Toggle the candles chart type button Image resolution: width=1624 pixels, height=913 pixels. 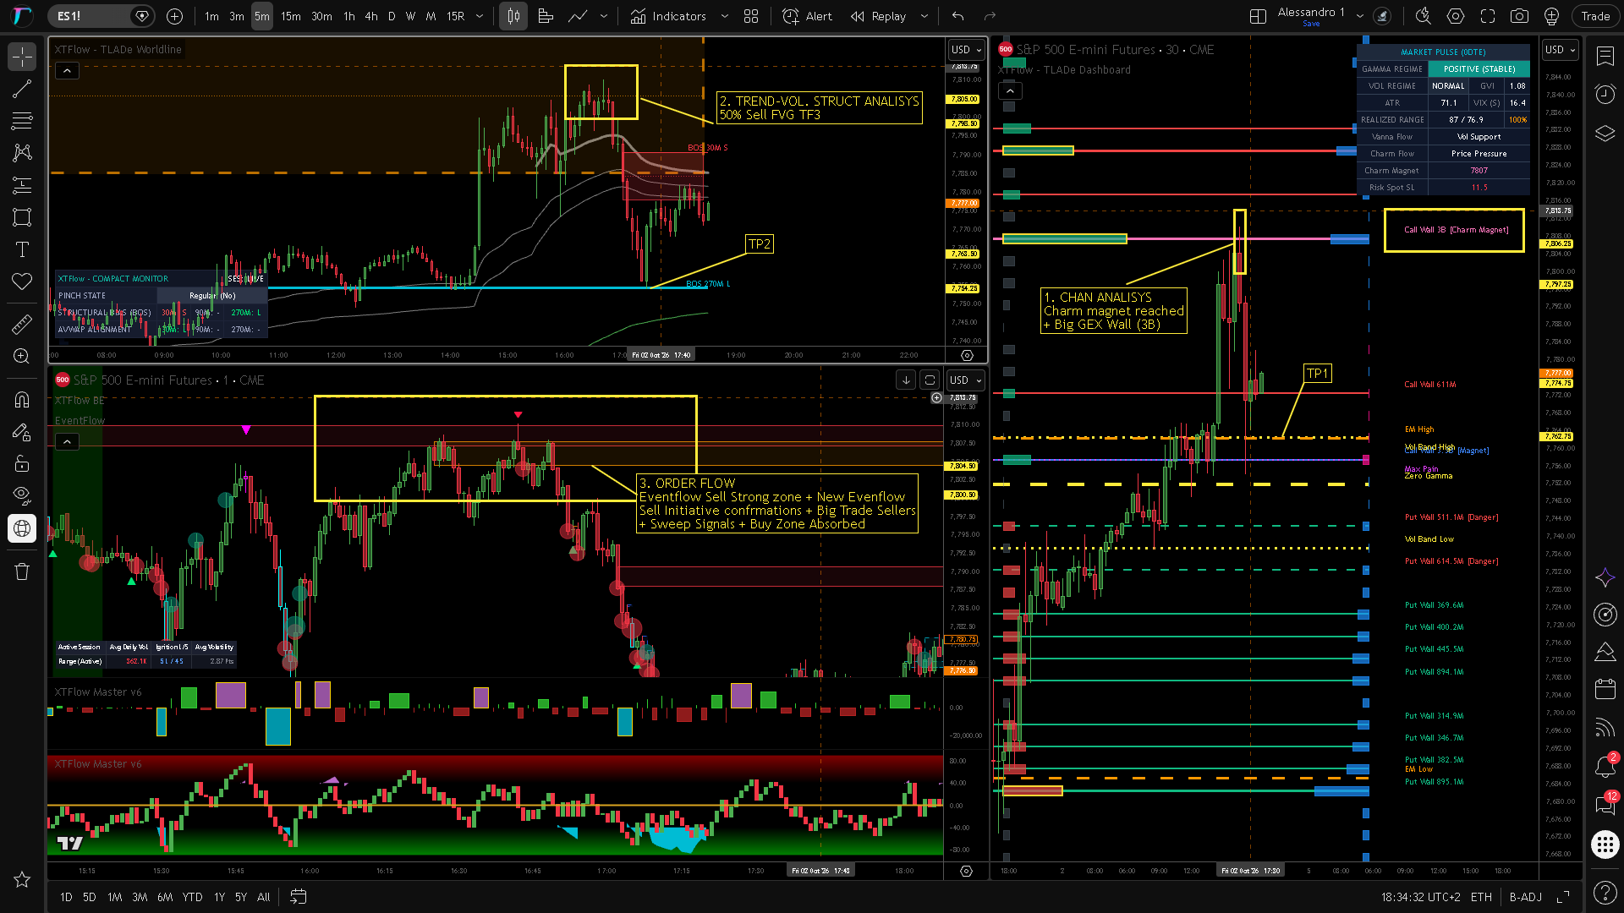(513, 16)
